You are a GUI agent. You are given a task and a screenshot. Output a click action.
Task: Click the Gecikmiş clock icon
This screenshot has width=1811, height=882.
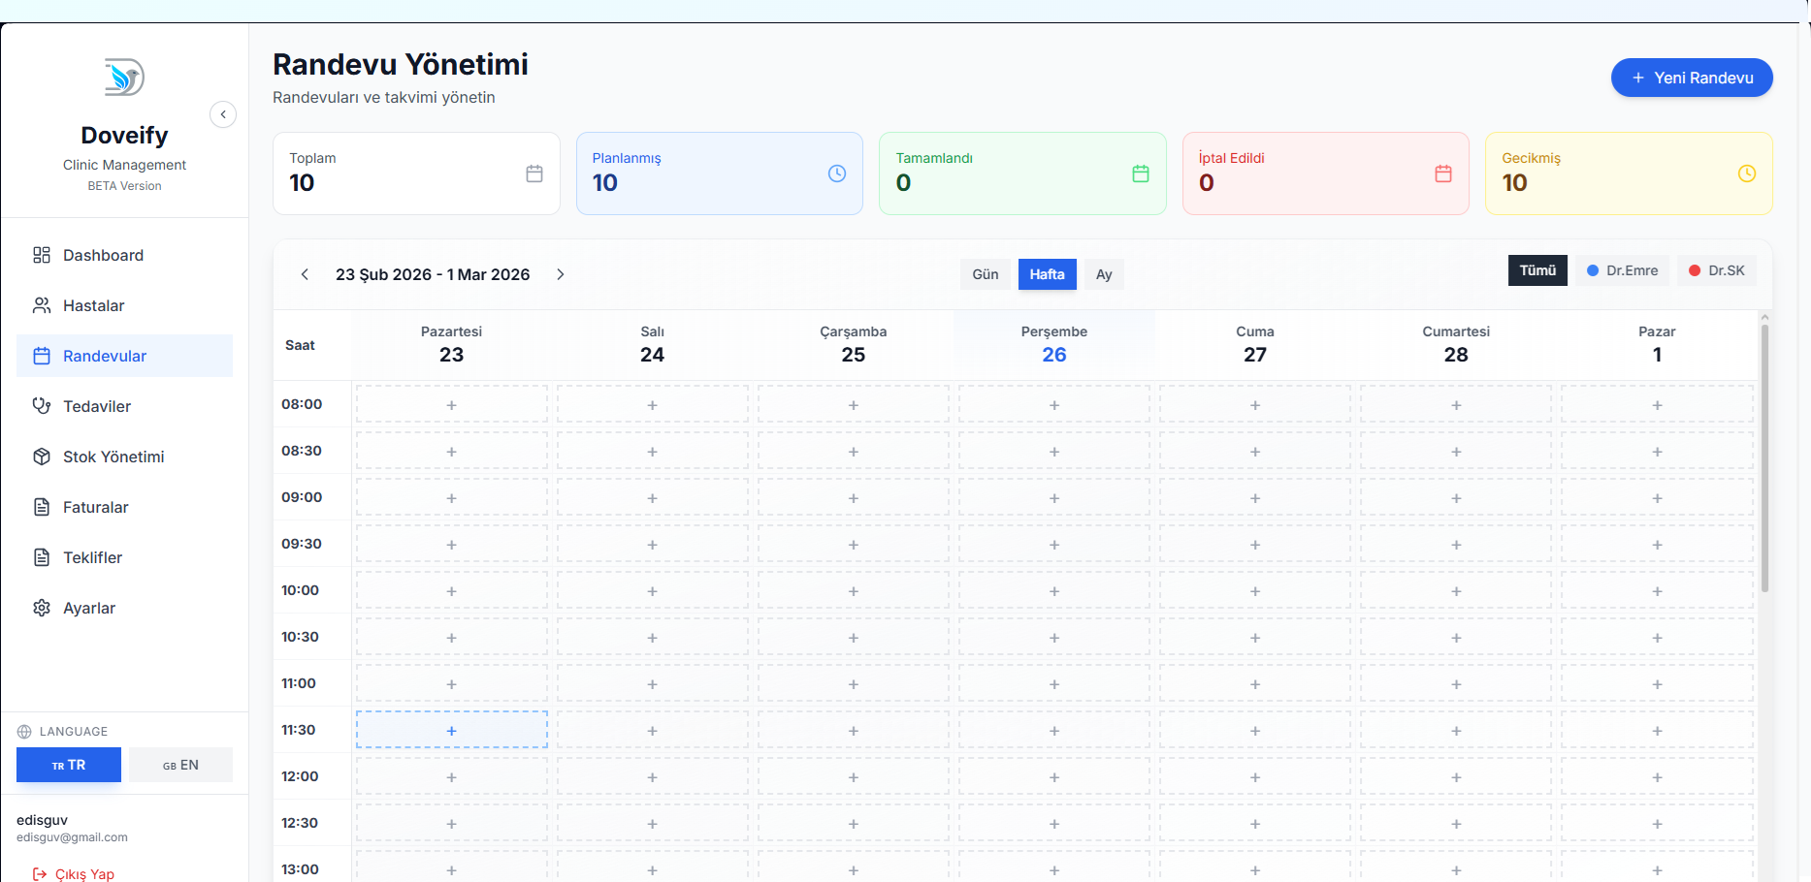coord(1746,173)
